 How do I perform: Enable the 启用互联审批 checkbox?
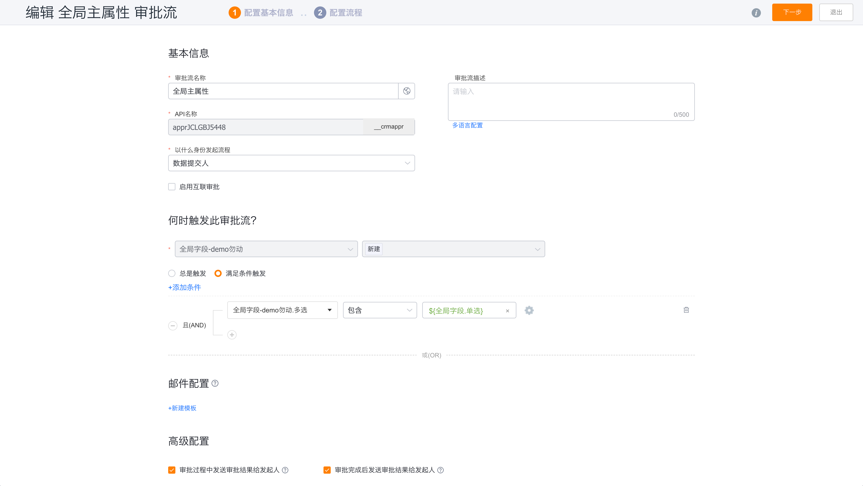point(172,187)
